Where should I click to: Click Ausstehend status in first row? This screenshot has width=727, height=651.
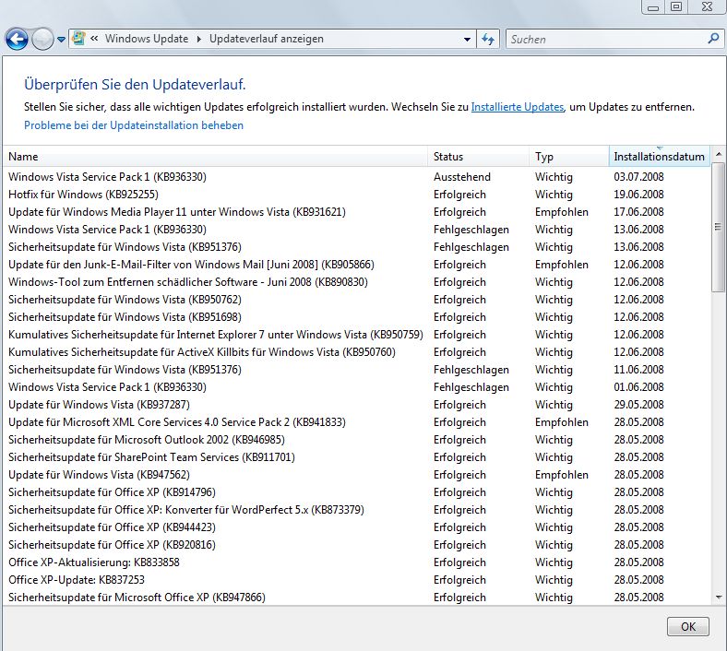point(462,177)
